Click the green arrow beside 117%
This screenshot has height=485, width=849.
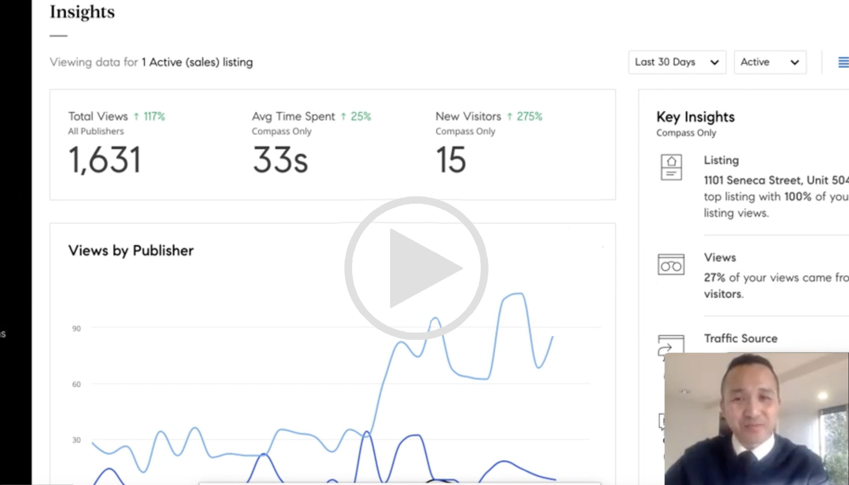point(136,117)
